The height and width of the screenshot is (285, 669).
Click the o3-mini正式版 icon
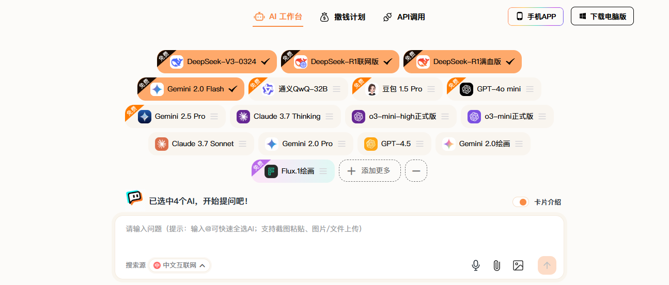pos(474,117)
